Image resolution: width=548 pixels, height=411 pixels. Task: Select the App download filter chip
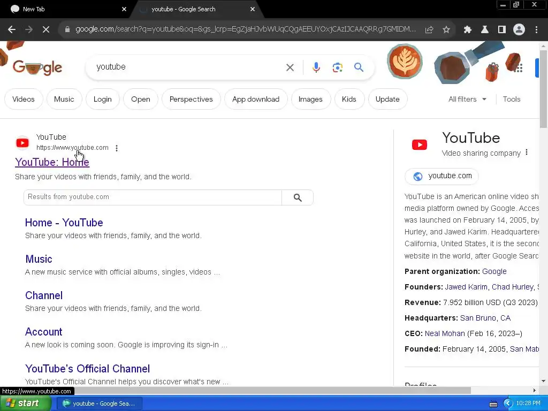tap(256, 99)
